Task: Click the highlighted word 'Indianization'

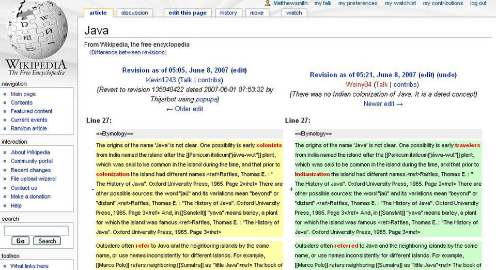Action: [x=312, y=174]
